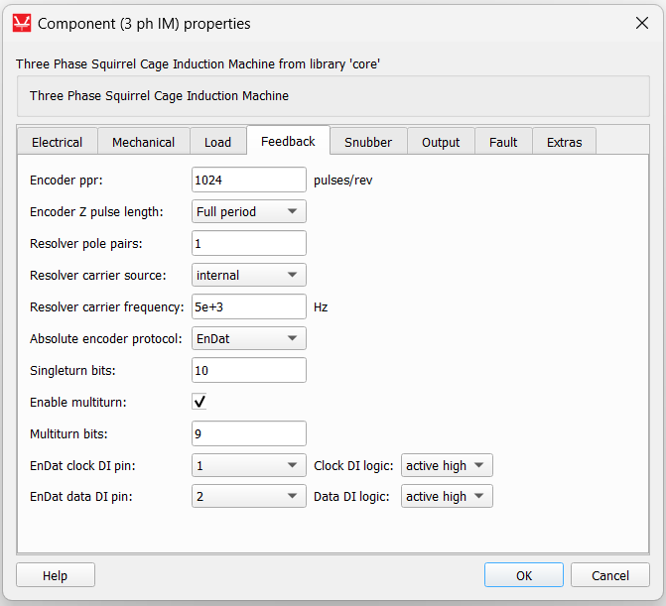Image resolution: width=666 pixels, height=606 pixels.
Task: Focus the Resolver carrier frequency field
Action: coord(248,306)
